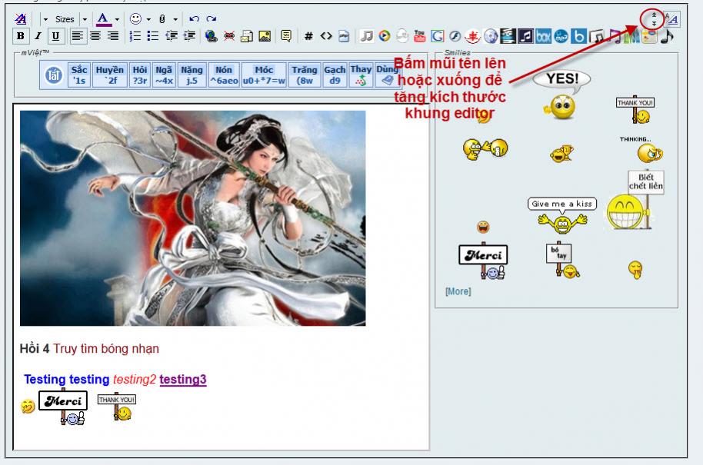Click the Wrap CODE tags hash icon

tap(308, 35)
